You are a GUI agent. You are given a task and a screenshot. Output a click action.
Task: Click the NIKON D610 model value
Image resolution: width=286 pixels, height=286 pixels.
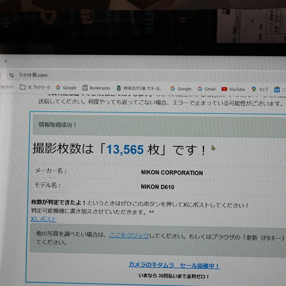157,187
